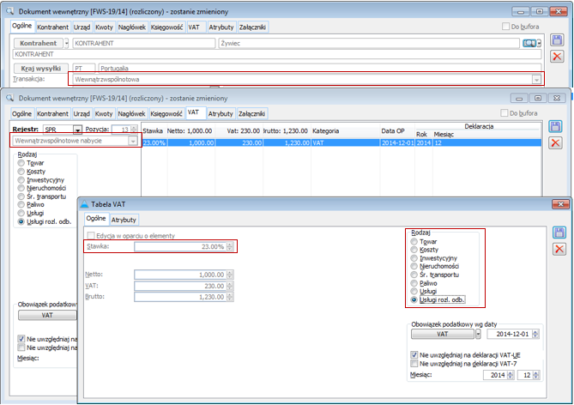
Task: Select Koszty radio in Tabela VAT
Action: [x=414, y=250]
